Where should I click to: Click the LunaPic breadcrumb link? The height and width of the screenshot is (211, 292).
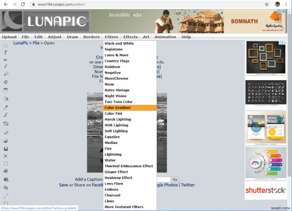coord(21,43)
